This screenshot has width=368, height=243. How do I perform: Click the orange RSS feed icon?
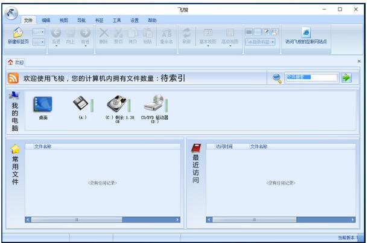(13, 78)
